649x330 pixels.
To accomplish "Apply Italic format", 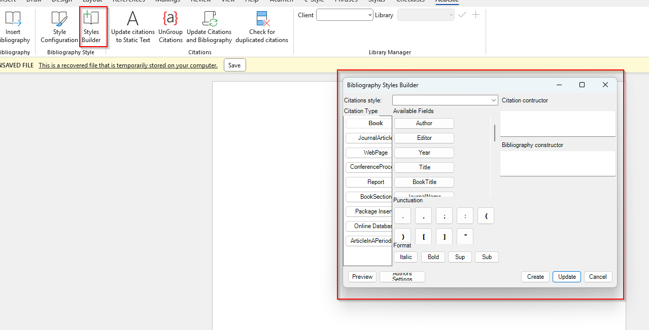I will point(406,257).
